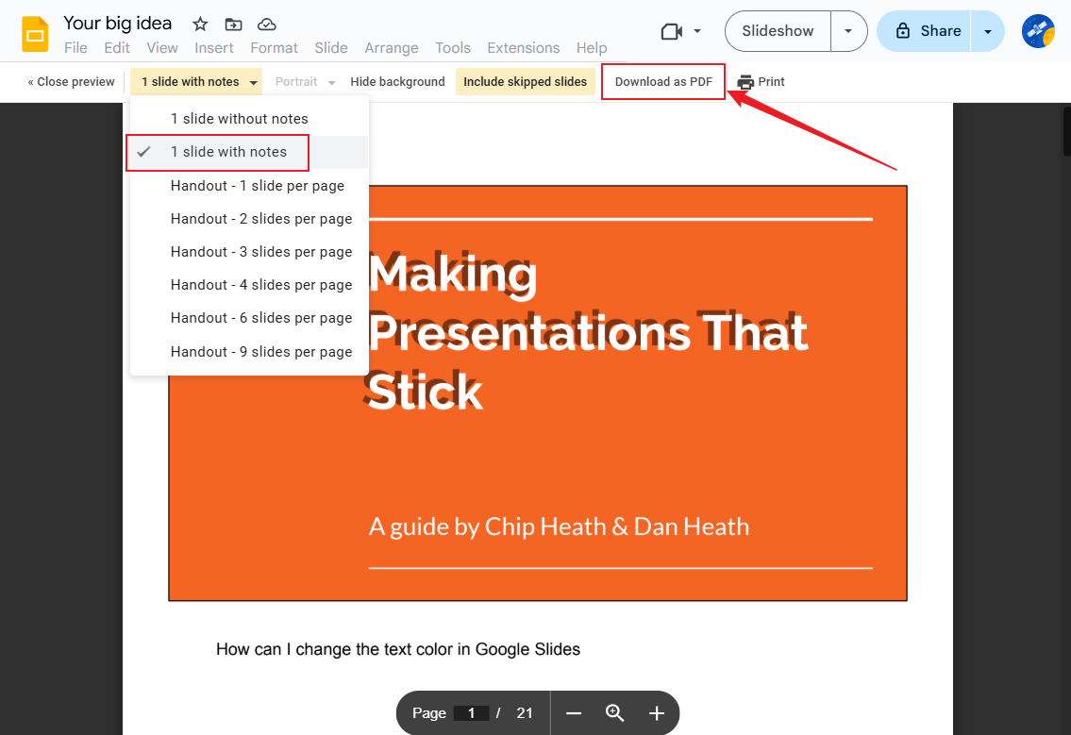The image size is (1071, 735).
Task: Select Handout - 2 slides per page
Action: pos(261,218)
